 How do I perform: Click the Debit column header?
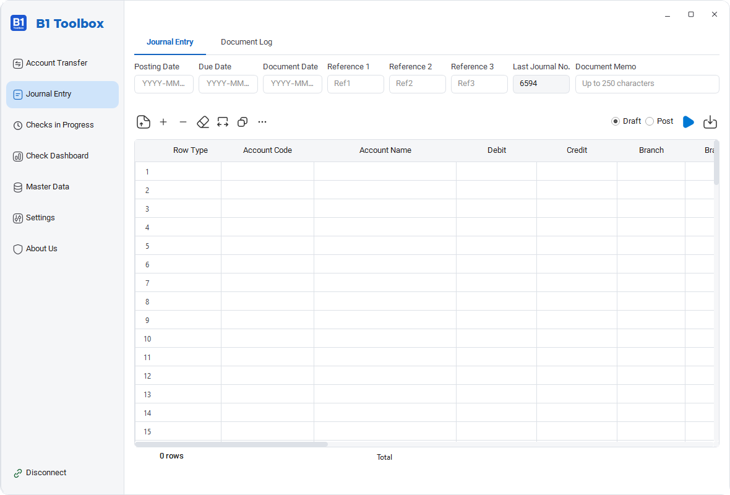tap(497, 150)
